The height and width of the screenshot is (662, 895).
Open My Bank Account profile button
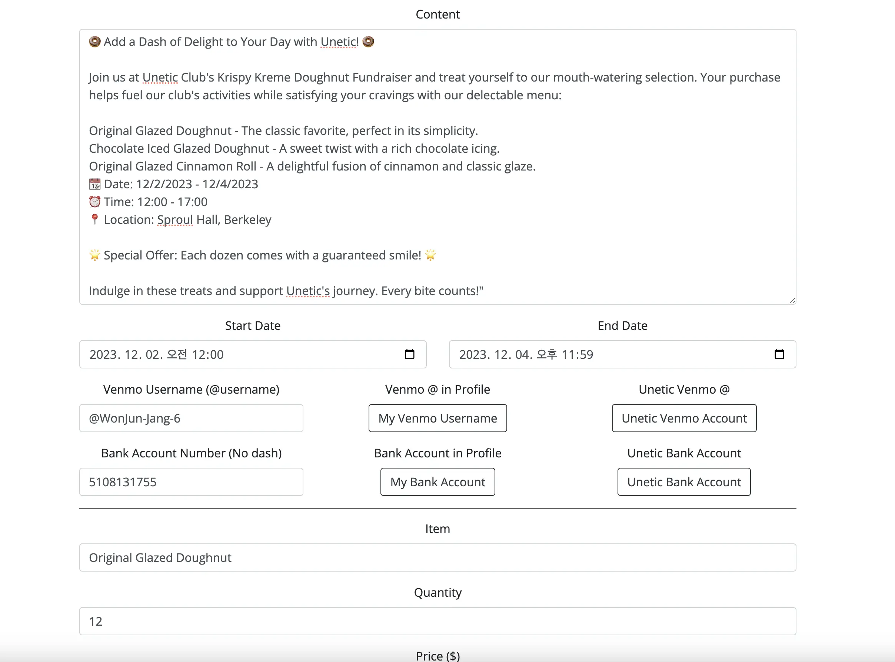[437, 481]
